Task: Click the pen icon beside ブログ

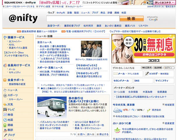Action: [5, 135]
